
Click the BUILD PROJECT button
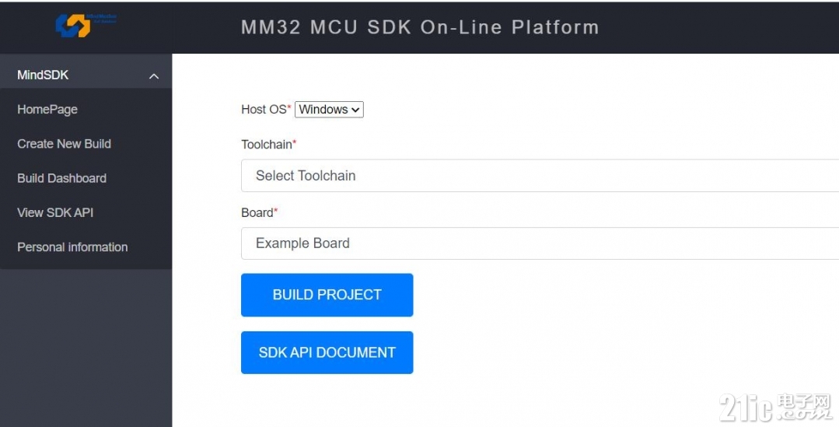(x=327, y=295)
